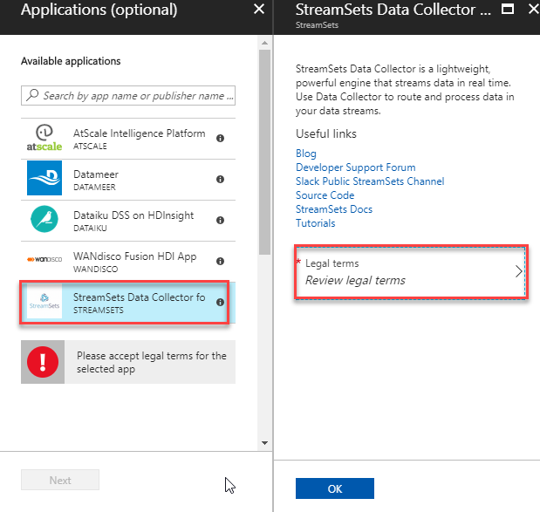
Task: Click the WANdisco logo icon
Action: (x=44, y=260)
